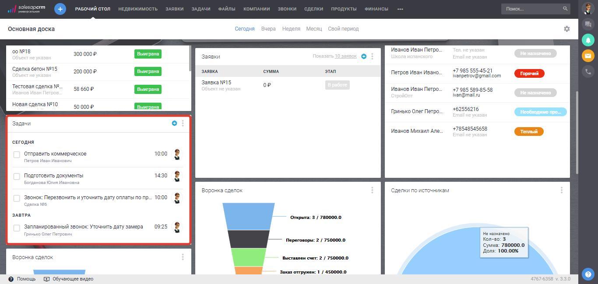This screenshot has width=598, height=284.
Task: Click assignee avatar for Звонок: Перезвонить task
Action: coord(177,198)
